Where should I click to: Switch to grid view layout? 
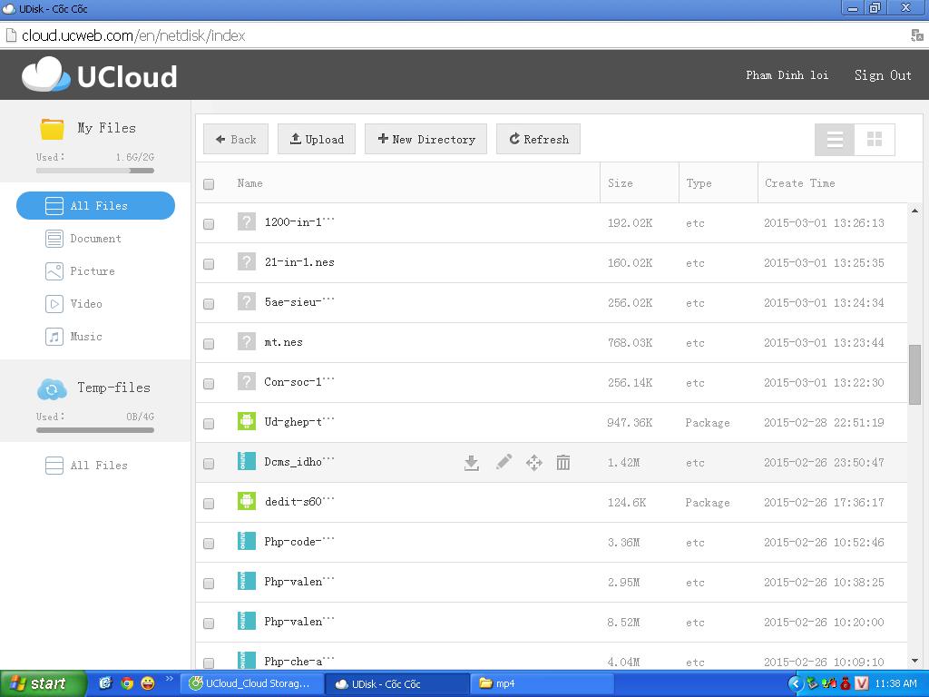pos(875,140)
